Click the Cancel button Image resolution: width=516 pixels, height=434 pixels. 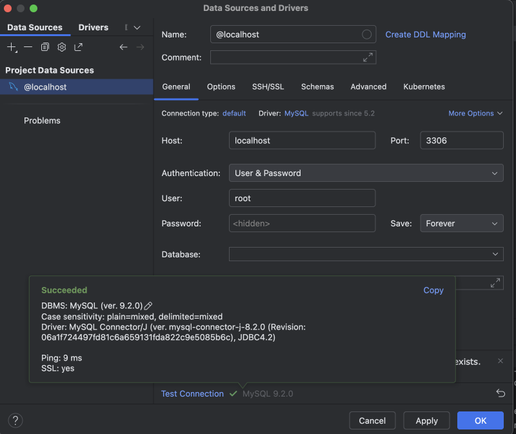[x=372, y=420]
